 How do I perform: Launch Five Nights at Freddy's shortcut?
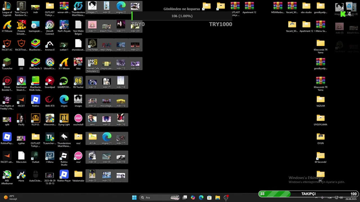tap(7, 102)
